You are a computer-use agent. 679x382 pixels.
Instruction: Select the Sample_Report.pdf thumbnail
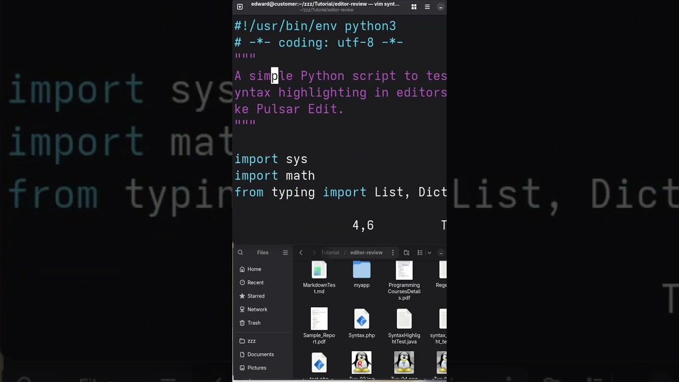(x=319, y=318)
